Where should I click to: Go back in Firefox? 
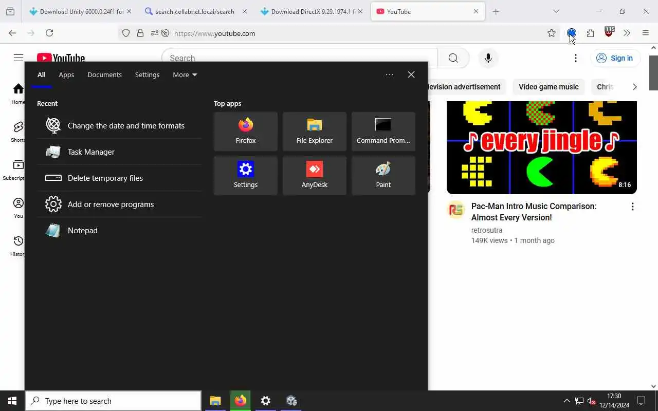click(x=12, y=33)
